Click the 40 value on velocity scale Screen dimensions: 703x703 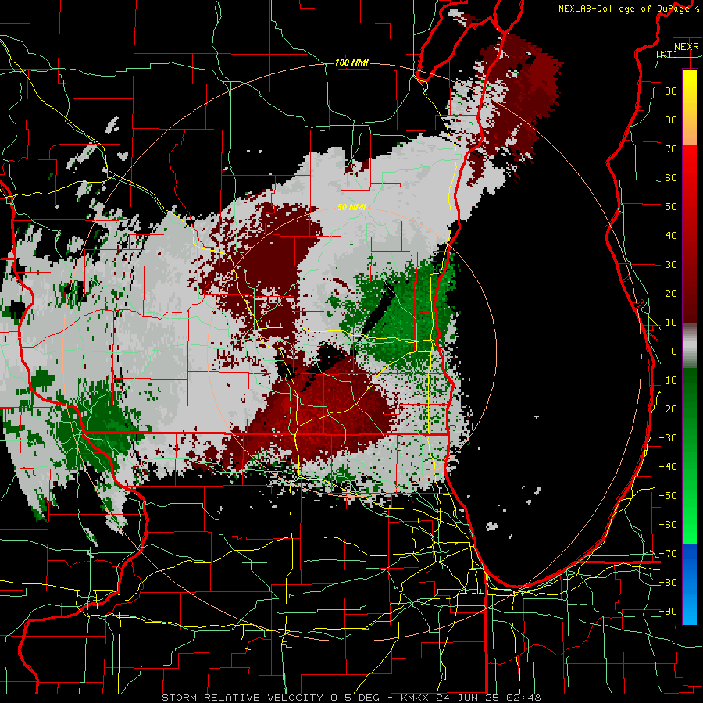(x=671, y=235)
